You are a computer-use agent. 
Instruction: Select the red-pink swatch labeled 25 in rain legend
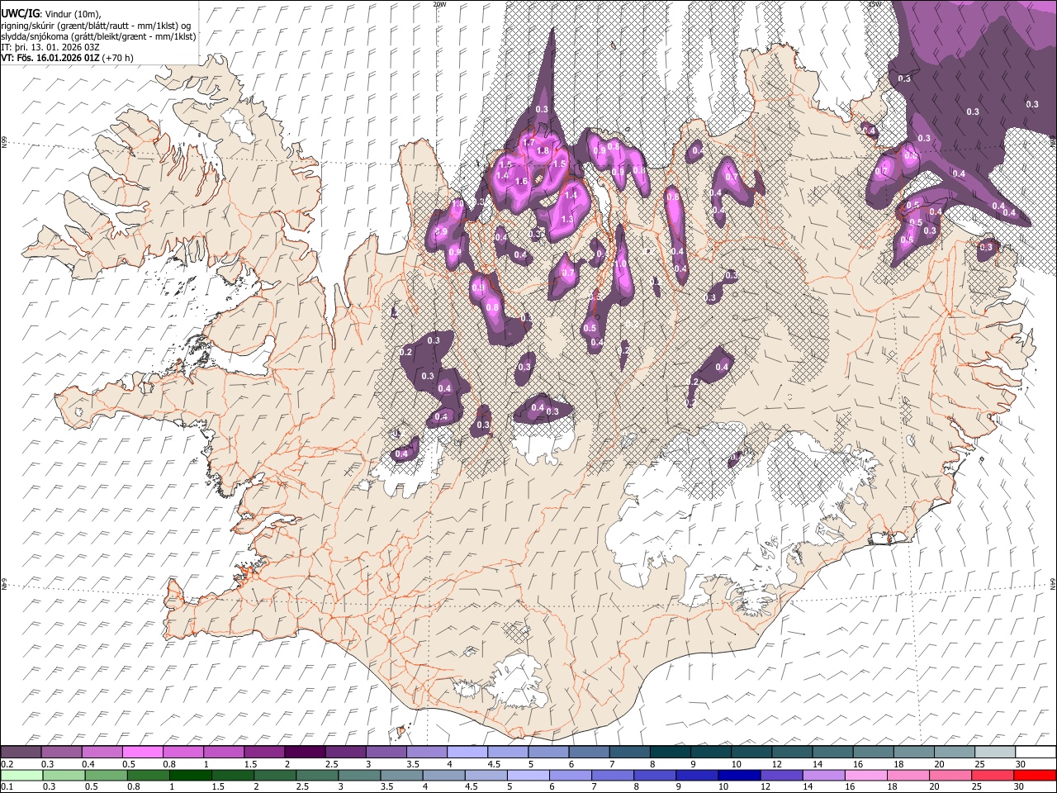(x=992, y=775)
